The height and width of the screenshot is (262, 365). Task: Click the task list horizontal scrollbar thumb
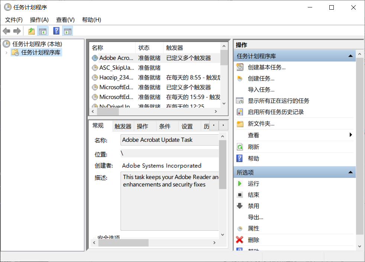click(108, 112)
